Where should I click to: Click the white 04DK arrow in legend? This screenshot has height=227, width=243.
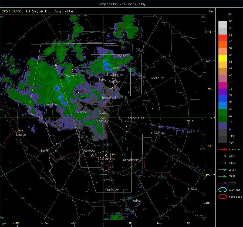222,156
